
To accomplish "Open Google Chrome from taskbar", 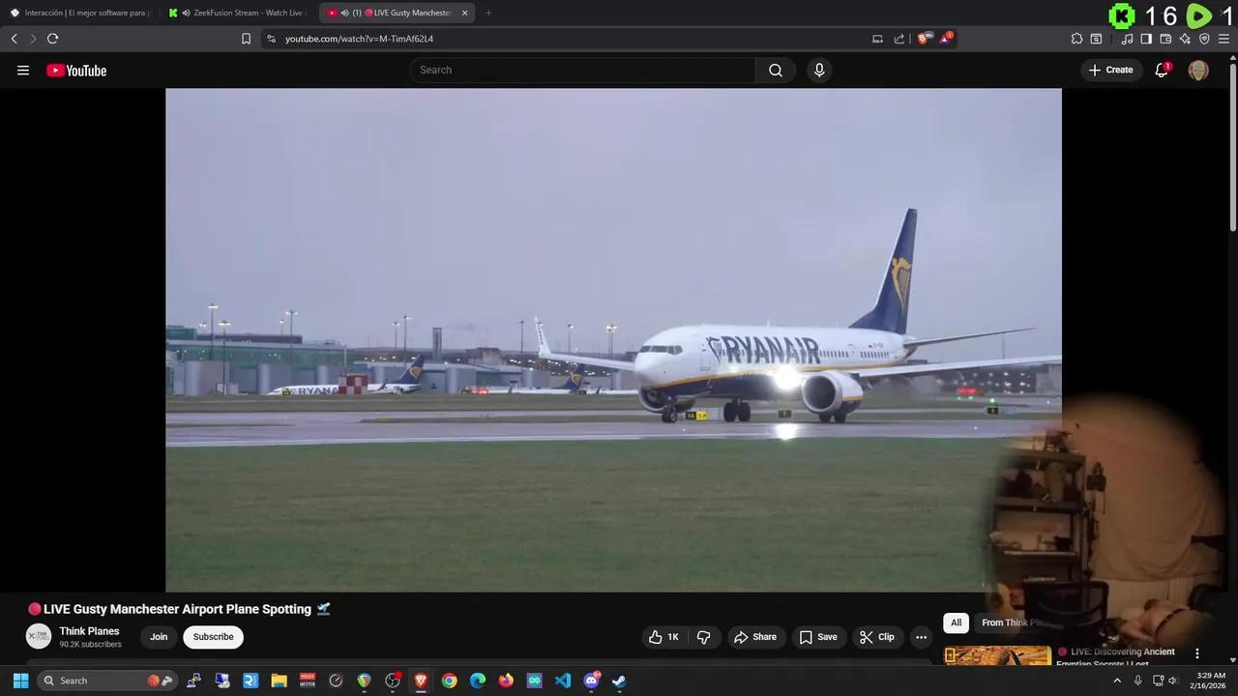I will tap(449, 681).
